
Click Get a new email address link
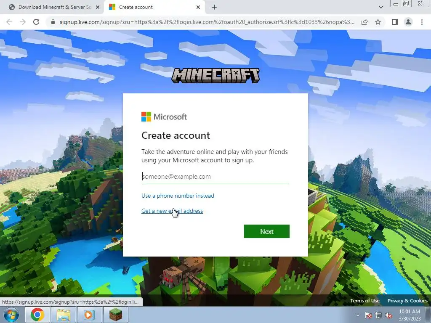[172, 211]
